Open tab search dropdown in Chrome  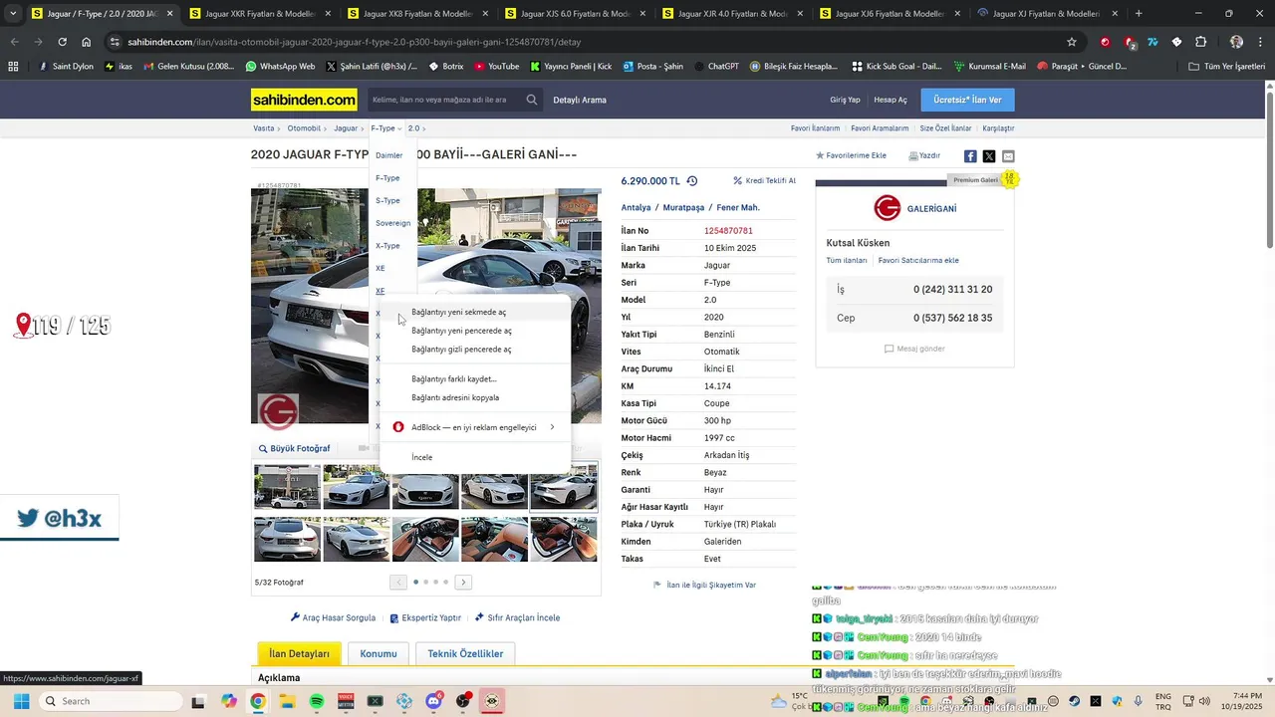13,14
